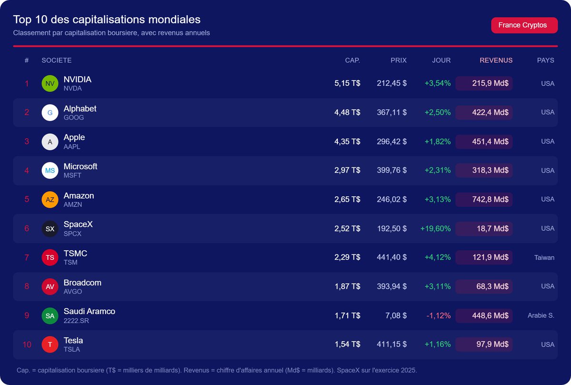Click the 5,15 T$ capitalisation value
Screen dimensions: 571x385
pos(347,83)
